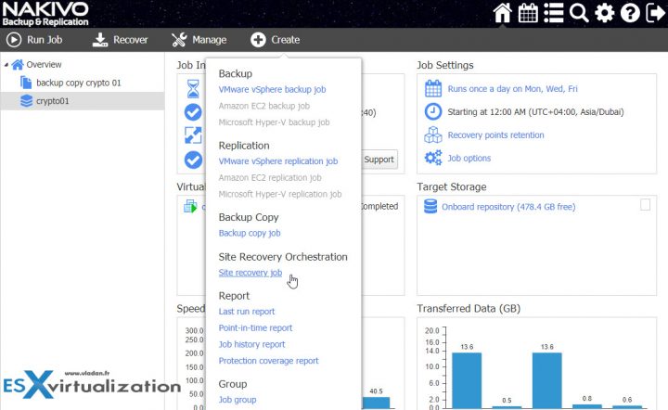
Task: Choose Site recovery job from the Create menu
Action: coord(250,273)
